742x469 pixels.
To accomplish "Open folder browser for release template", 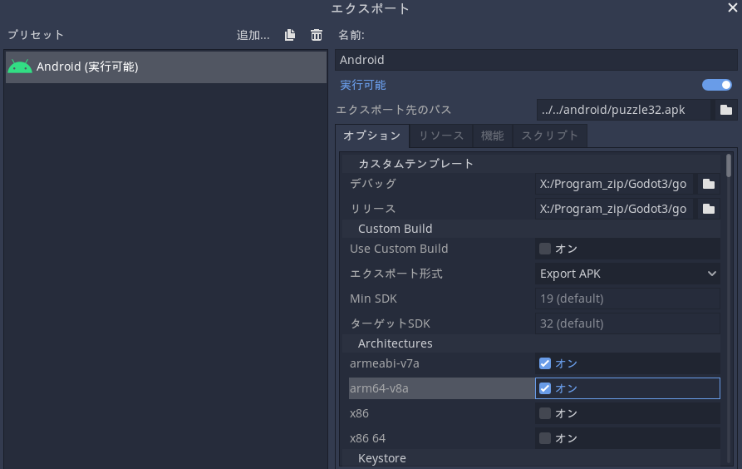I will [708, 209].
